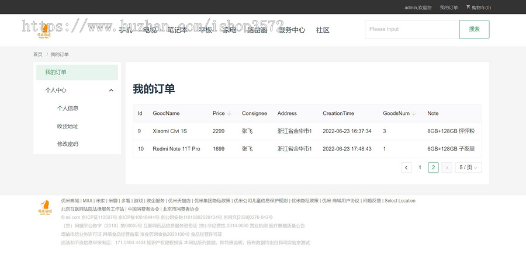Select the Xiaomi Civi 1S order name
Viewport: 526px width, 258px height.
click(169, 131)
